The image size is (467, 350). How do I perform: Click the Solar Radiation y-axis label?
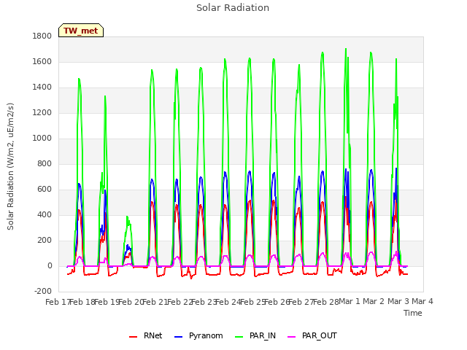tap(10, 166)
